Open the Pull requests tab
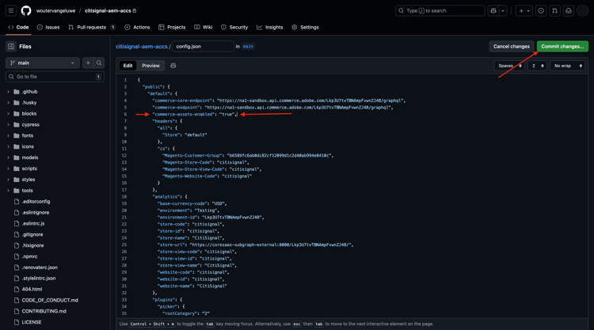The width and height of the screenshot is (594, 330). (92, 27)
